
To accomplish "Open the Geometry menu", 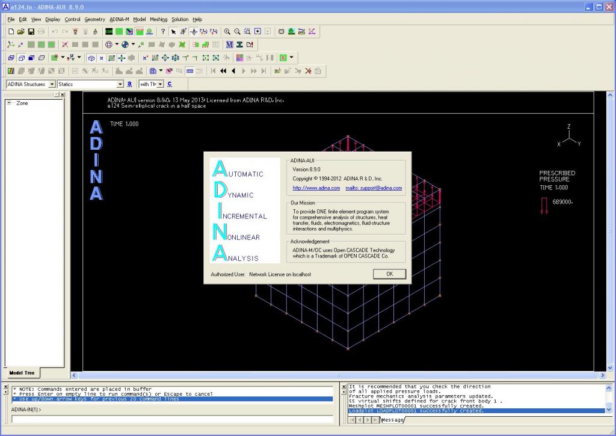I will [94, 19].
